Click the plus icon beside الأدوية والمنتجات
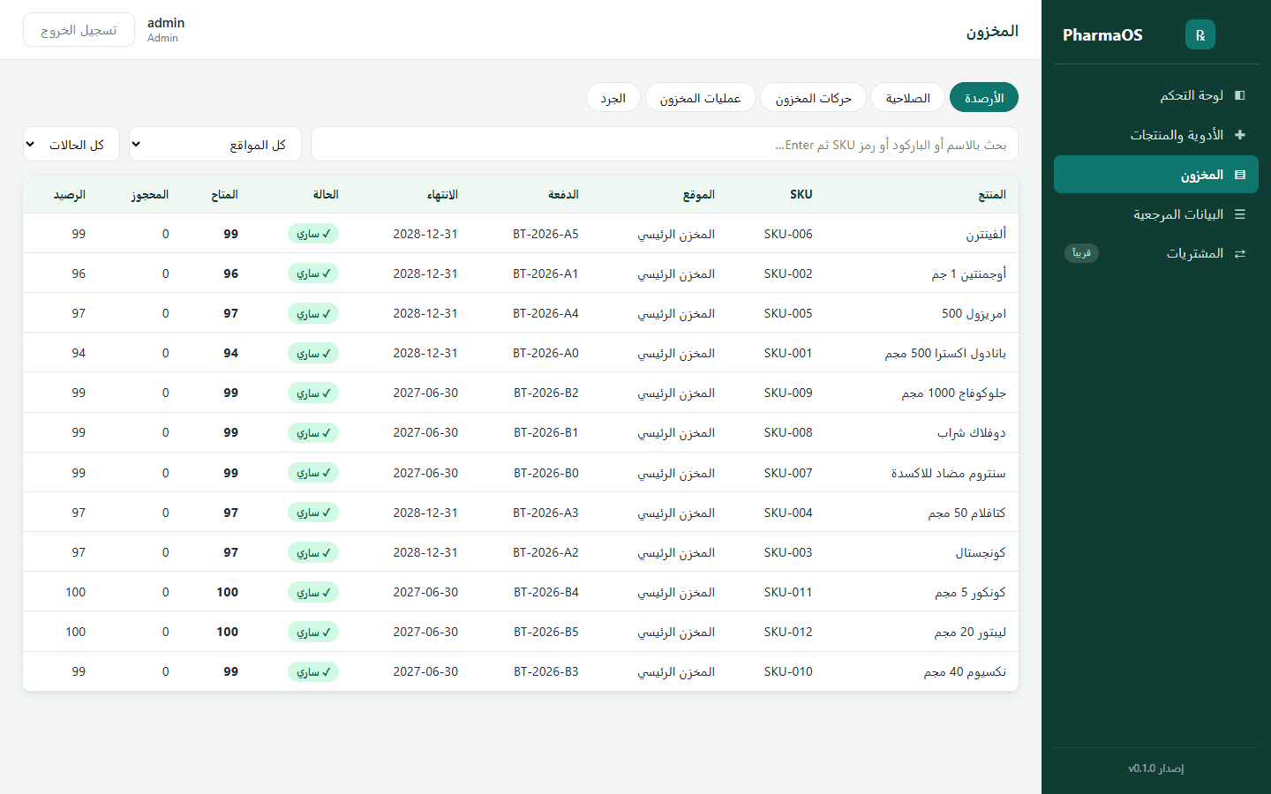This screenshot has height=794, width=1271. pos(1240,135)
